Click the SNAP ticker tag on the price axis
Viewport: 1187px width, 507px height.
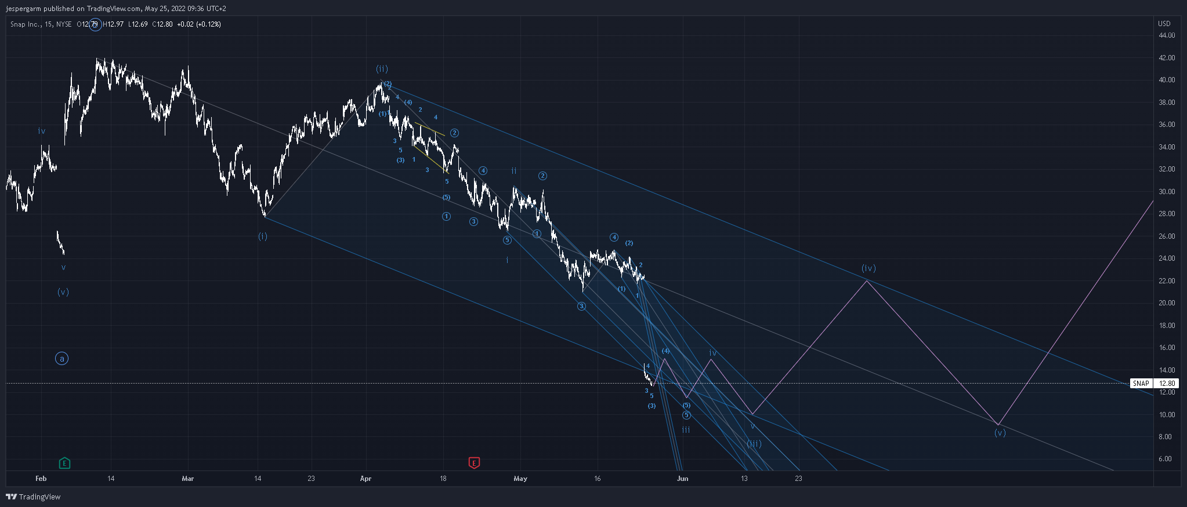(x=1141, y=383)
